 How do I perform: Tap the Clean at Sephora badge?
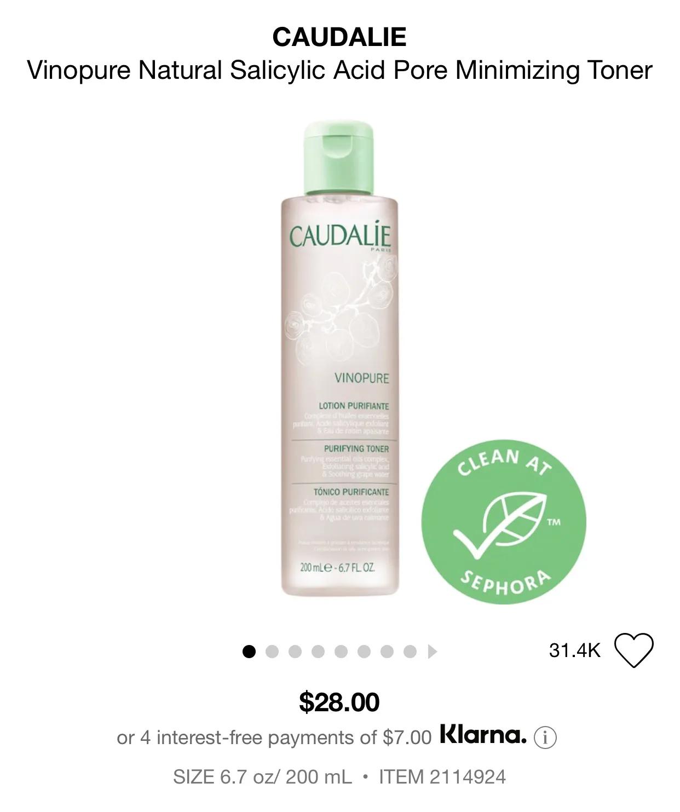tap(503, 522)
